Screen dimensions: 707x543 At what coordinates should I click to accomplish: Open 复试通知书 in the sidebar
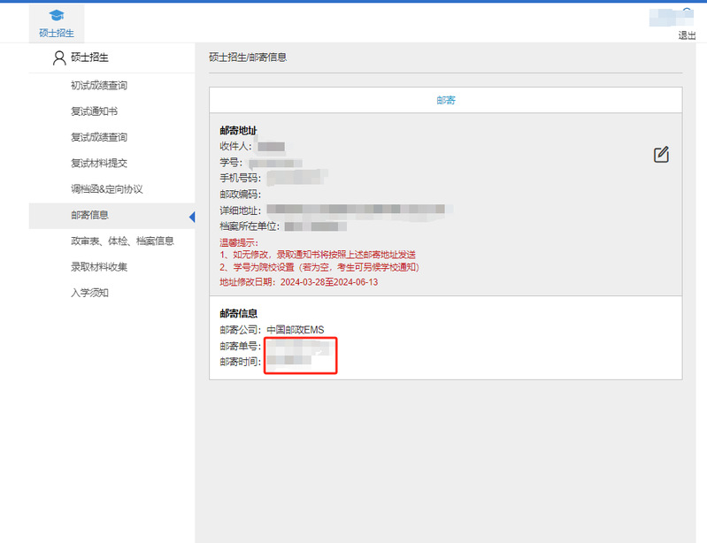94,111
